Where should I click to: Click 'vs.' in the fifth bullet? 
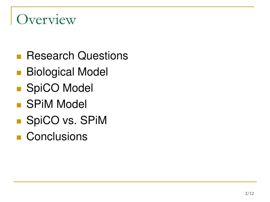tap(70, 121)
